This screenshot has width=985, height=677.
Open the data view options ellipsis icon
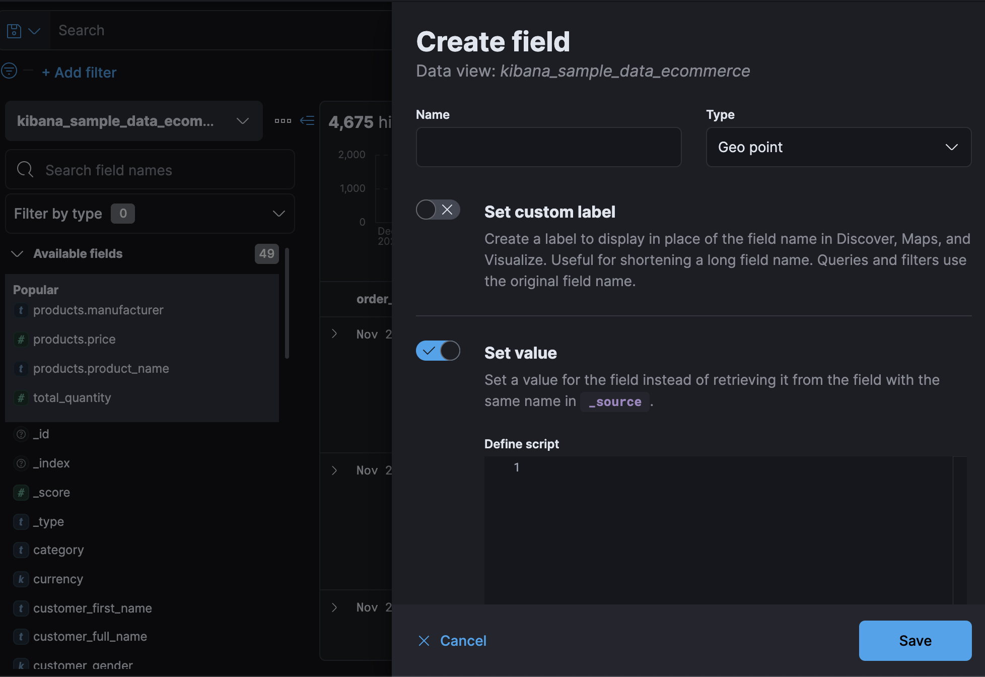tap(283, 121)
